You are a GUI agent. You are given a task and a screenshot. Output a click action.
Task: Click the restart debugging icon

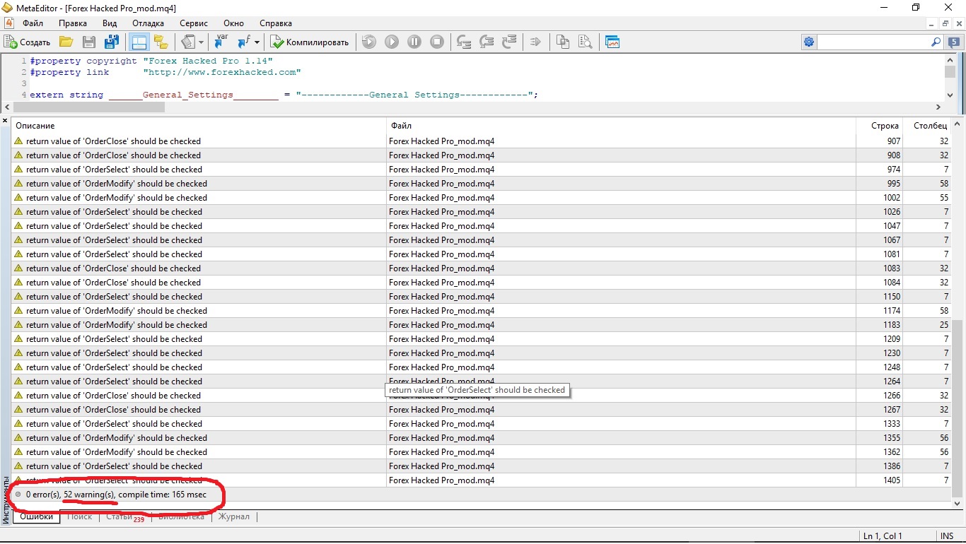[369, 42]
